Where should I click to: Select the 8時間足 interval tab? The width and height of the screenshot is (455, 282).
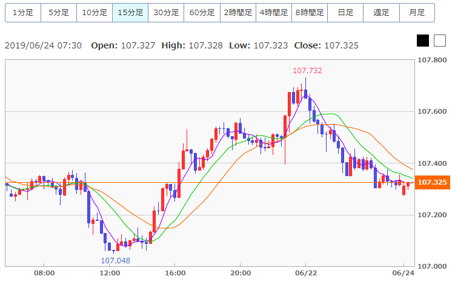pos(310,13)
